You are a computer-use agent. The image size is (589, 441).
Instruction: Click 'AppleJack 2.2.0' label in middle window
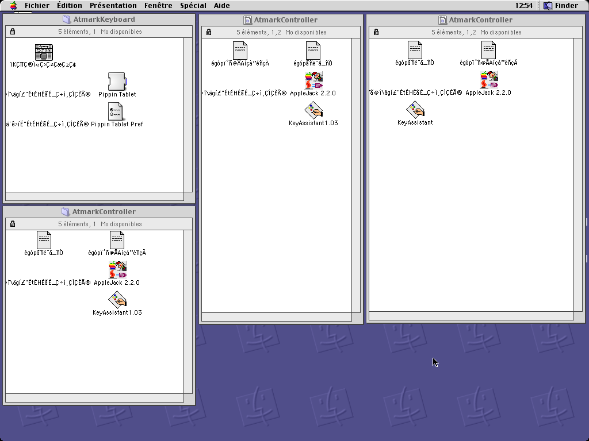coord(313,93)
